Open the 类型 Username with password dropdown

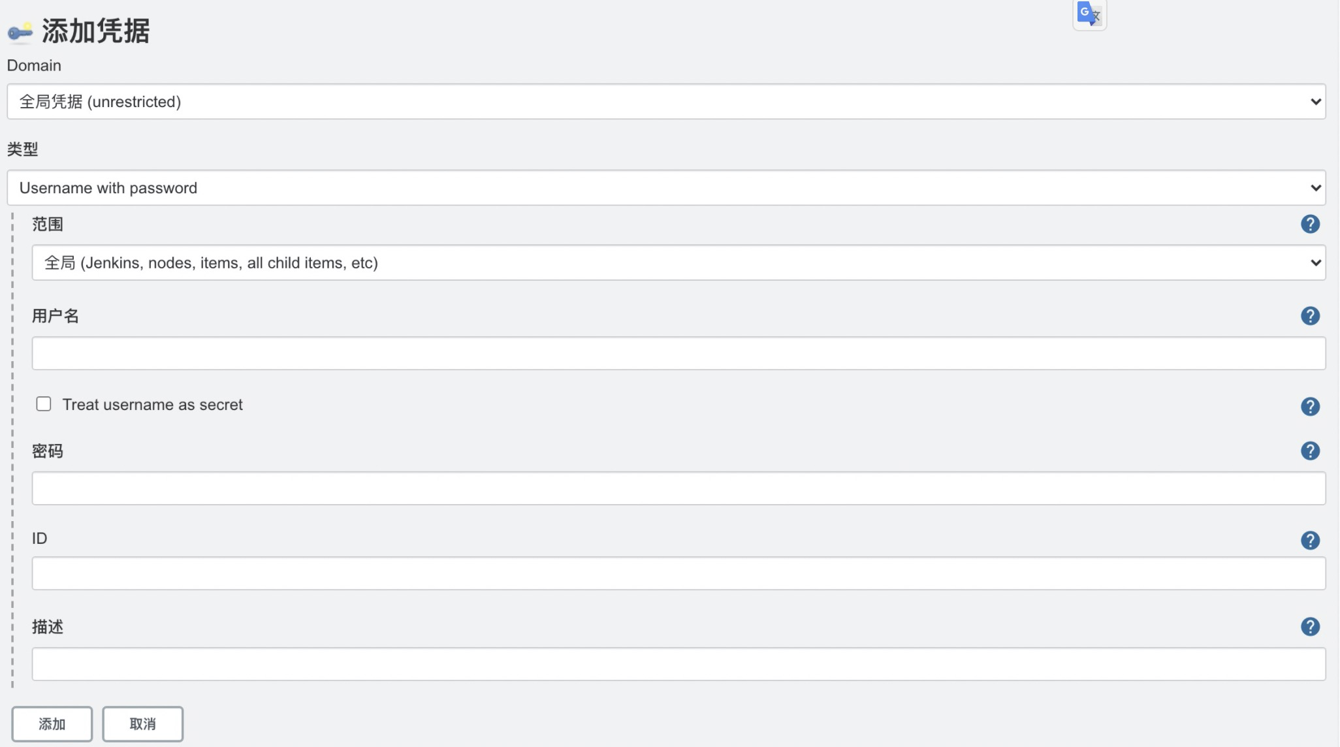click(666, 188)
